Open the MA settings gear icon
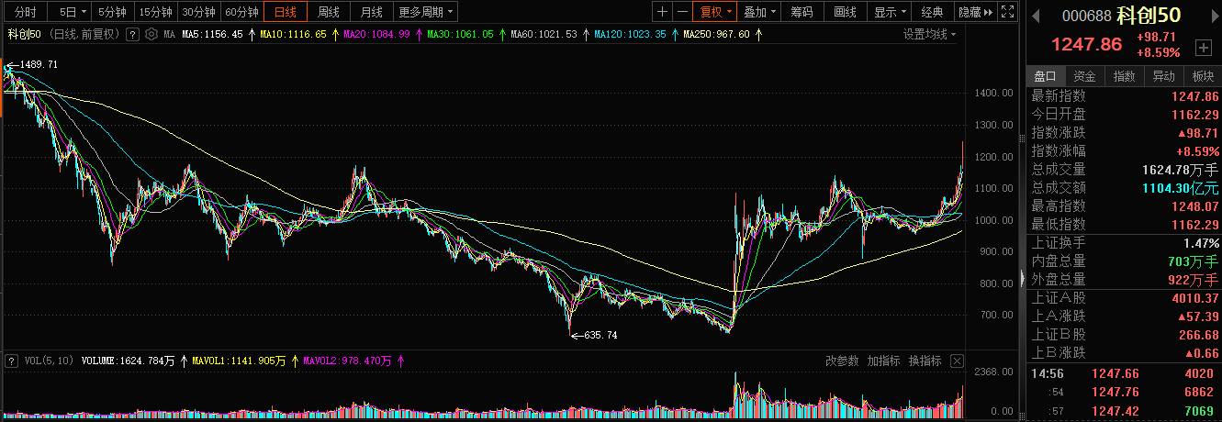Screen dimensions: 1222x422 coord(151,34)
